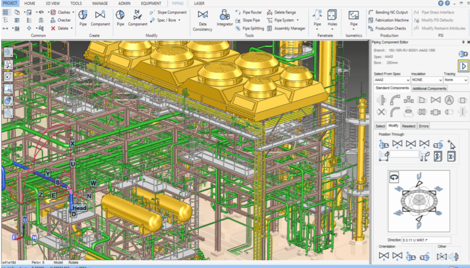
Task: Click the instrument component icon (circled A)
Action: coord(449,100)
